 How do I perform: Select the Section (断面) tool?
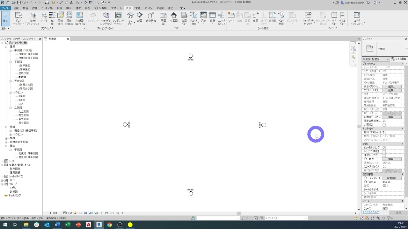[140, 17]
